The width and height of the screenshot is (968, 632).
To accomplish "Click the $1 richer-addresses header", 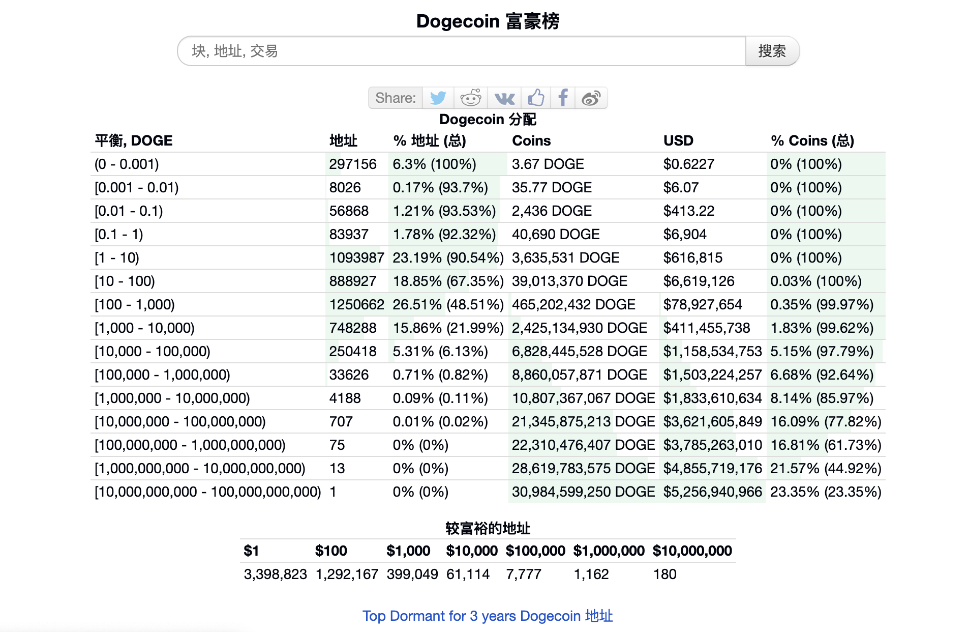I will tap(251, 551).
